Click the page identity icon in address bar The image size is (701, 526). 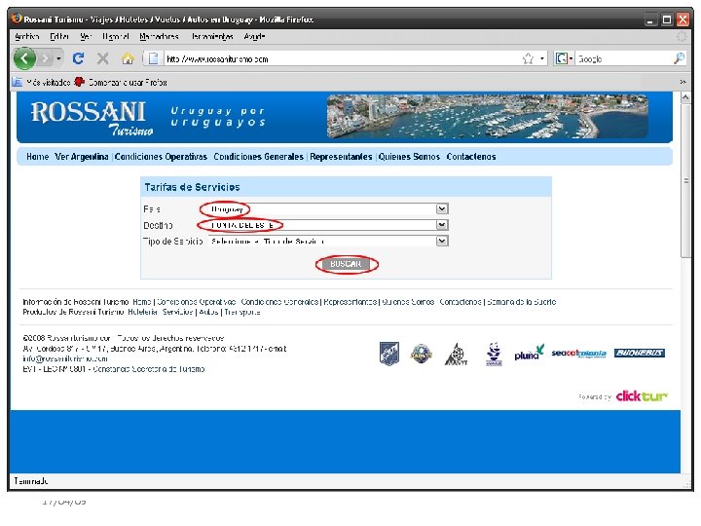154,58
